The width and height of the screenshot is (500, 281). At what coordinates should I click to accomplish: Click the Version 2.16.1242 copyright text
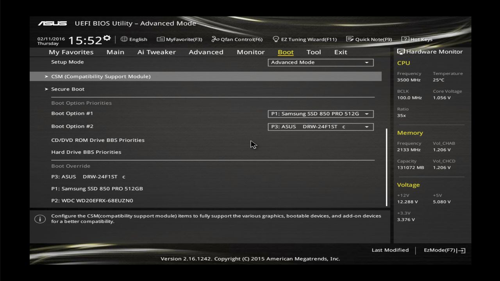250,259
